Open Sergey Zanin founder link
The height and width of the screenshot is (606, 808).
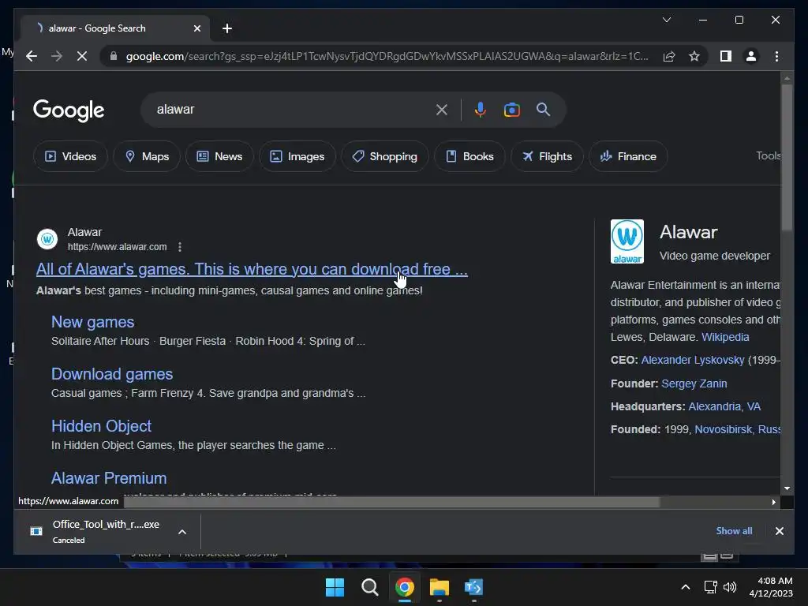[x=694, y=383]
